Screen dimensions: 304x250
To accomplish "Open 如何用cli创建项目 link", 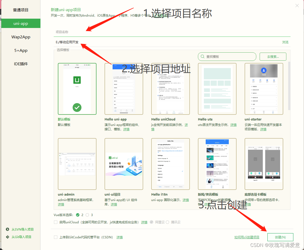I will point(247,237).
